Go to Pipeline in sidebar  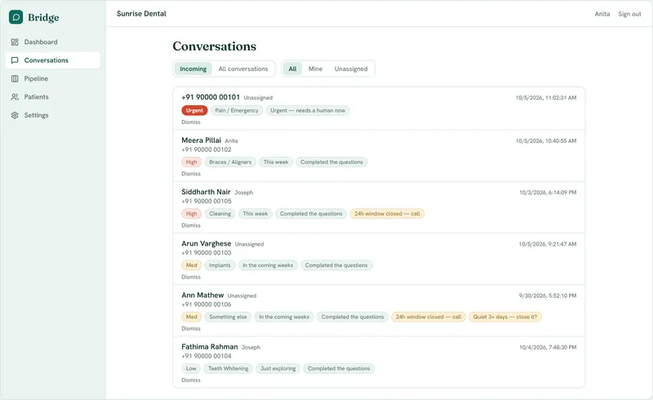[53, 78]
